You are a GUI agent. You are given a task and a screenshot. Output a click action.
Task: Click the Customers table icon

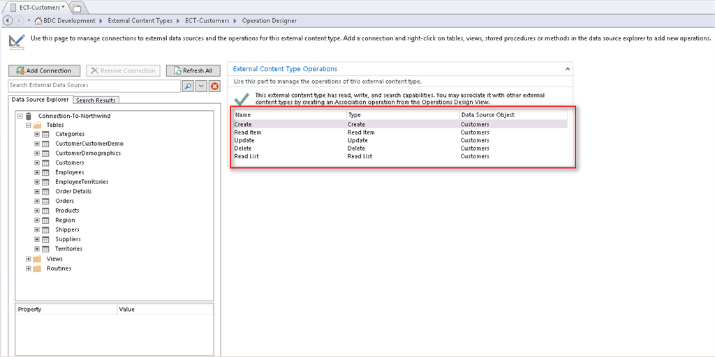[45, 163]
